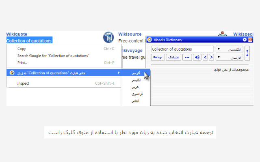
Task: Pick فرانسوی in the language submenu
Action: tap(136, 94)
